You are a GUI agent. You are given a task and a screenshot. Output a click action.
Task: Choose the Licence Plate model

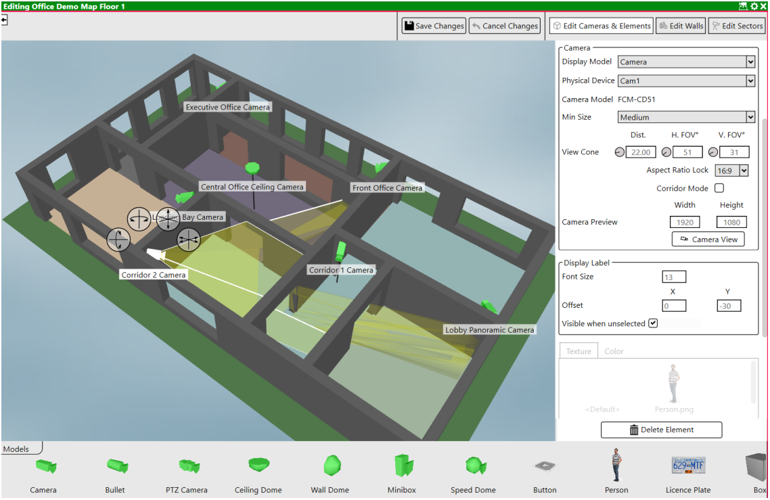tap(688, 465)
